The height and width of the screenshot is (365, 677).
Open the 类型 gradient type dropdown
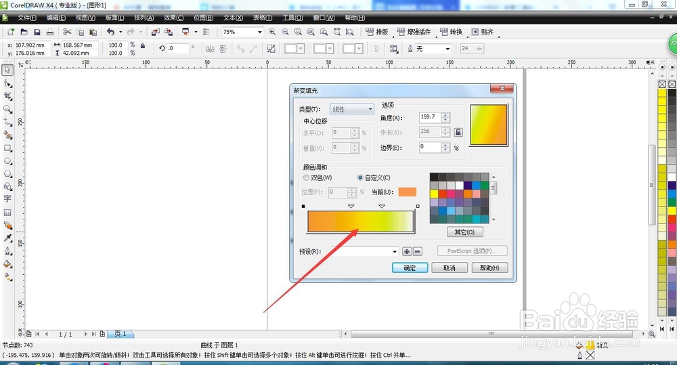(x=352, y=109)
